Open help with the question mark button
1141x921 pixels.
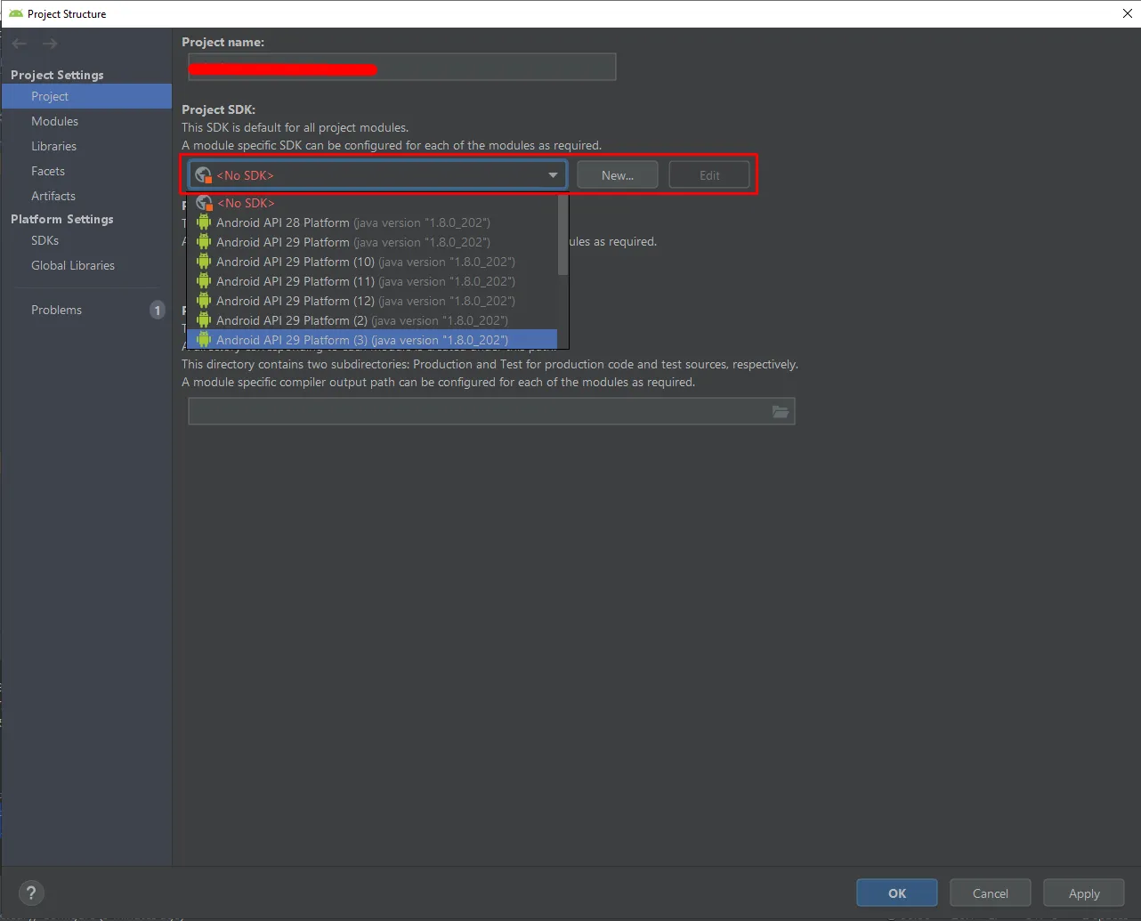click(x=31, y=893)
